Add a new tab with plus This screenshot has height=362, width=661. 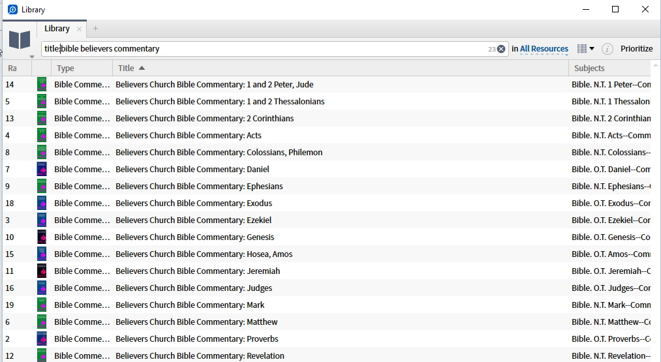click(95, 29)
